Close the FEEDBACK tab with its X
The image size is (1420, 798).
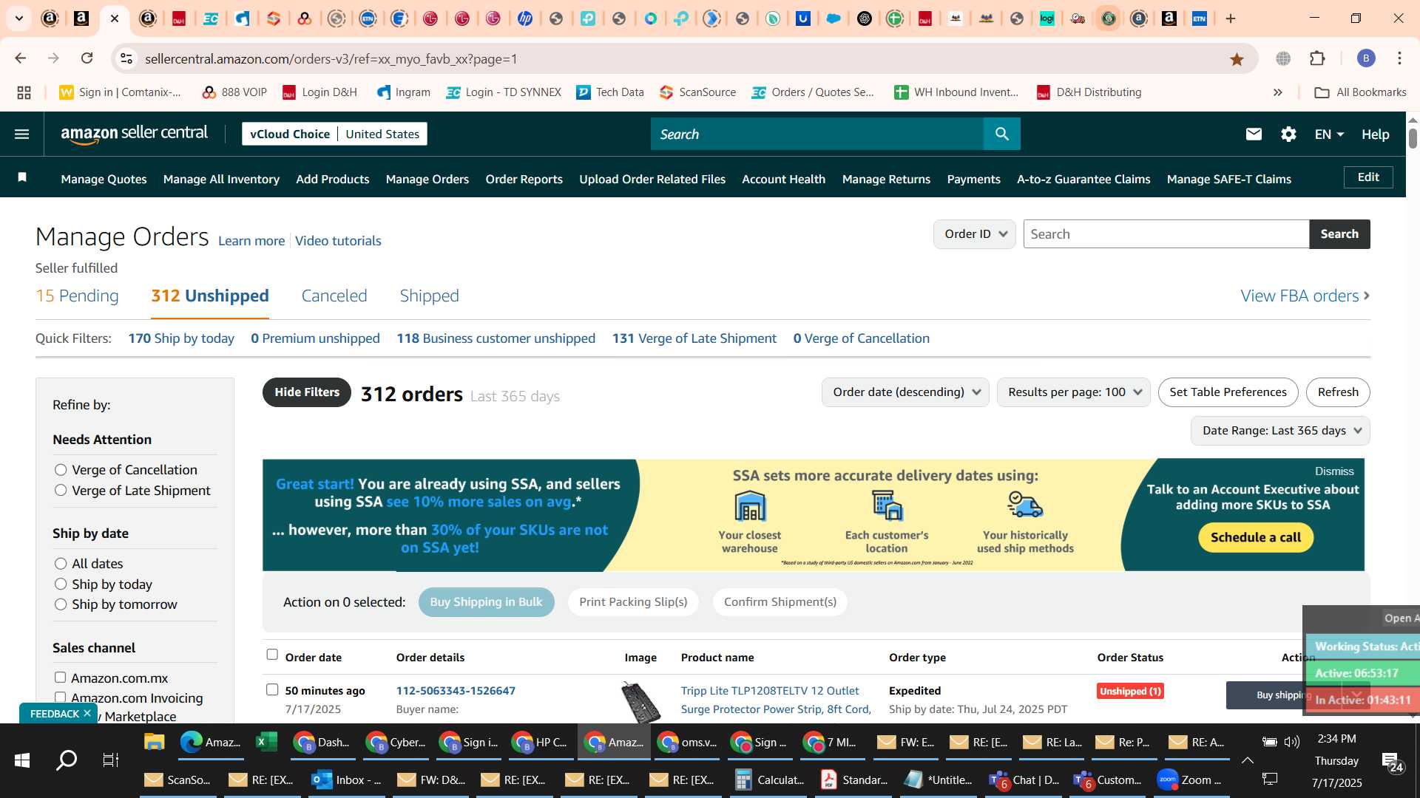(x=87, y=713)
